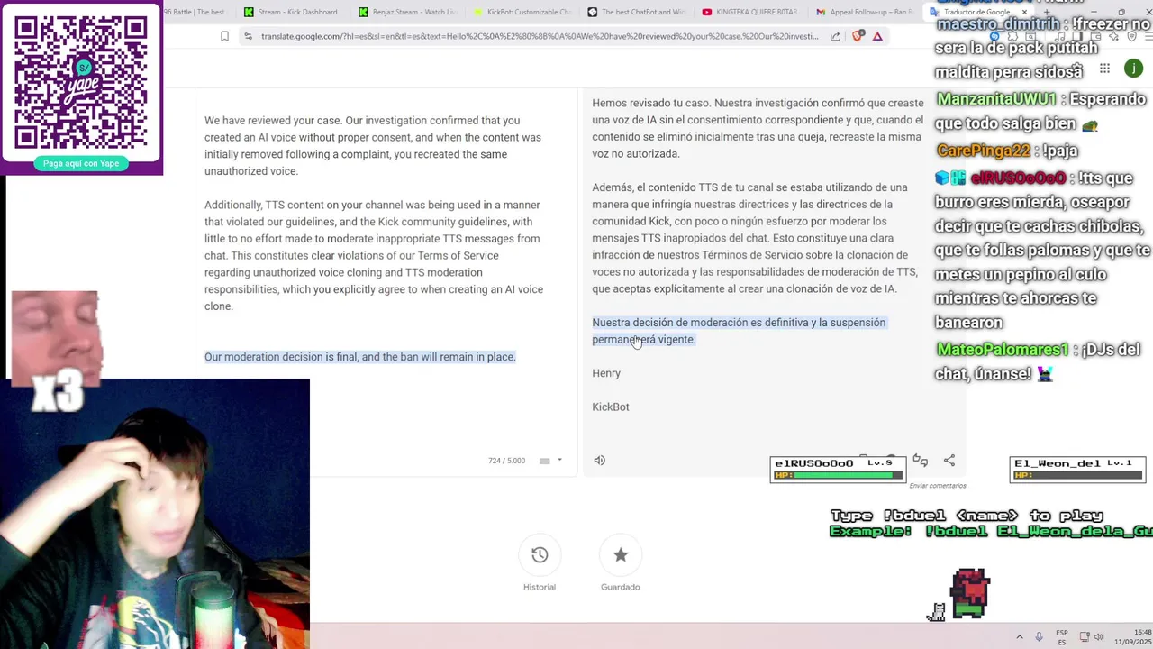Switch to the Stream - Kick Dashboard tab

[292, 12]
